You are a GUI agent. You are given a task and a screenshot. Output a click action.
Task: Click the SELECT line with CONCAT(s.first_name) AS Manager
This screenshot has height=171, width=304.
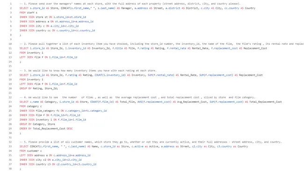pyautogui.click(x=137, y=8)
